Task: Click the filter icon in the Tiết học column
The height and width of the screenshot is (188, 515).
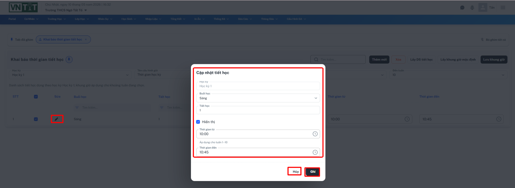Action: pyautogui.click(x=162, y=108)
